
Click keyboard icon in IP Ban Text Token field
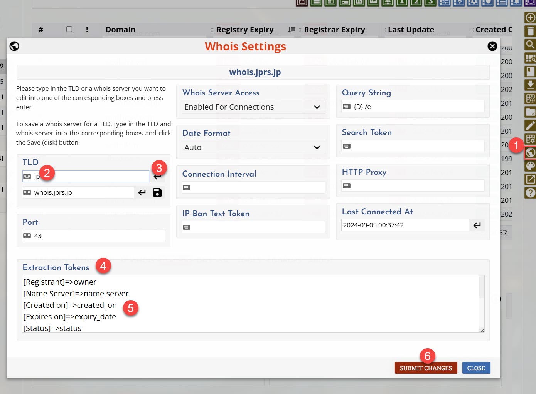(187, 227)
